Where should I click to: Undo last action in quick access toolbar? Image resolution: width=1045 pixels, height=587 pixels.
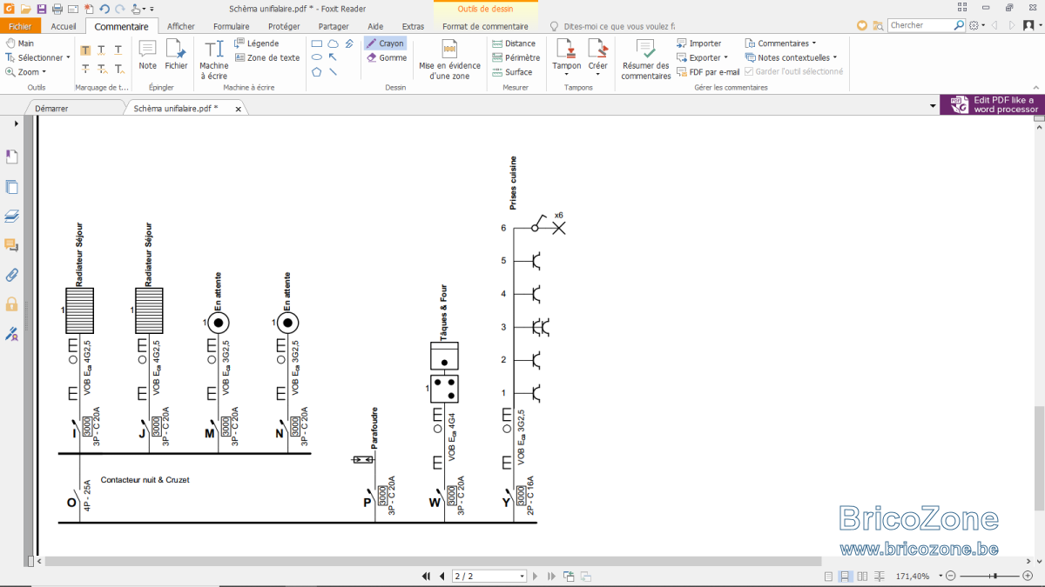(x=104, y=9)
